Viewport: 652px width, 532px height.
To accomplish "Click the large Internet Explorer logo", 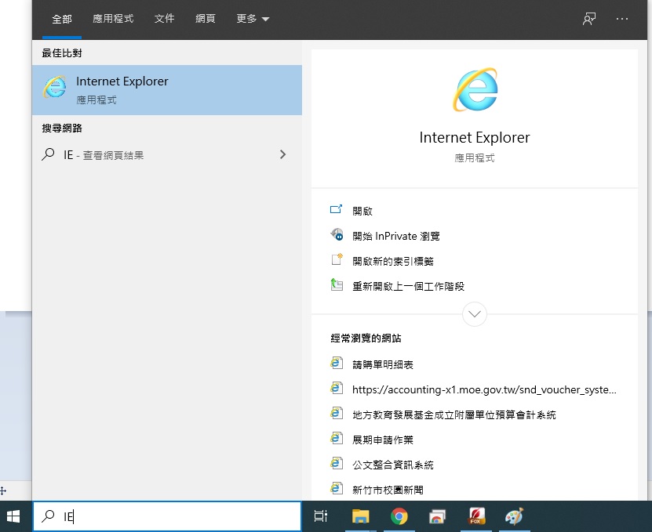I will (475, 89).
